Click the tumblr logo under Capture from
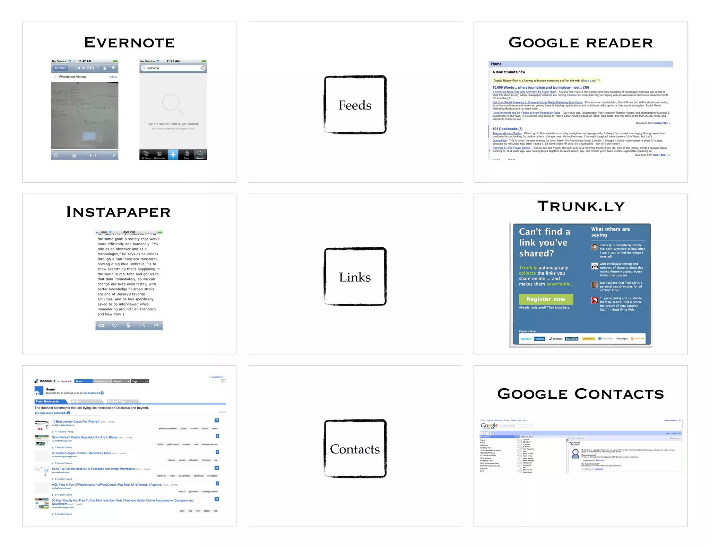The height and width of the screenshot is (548, 710). [572, 338]
